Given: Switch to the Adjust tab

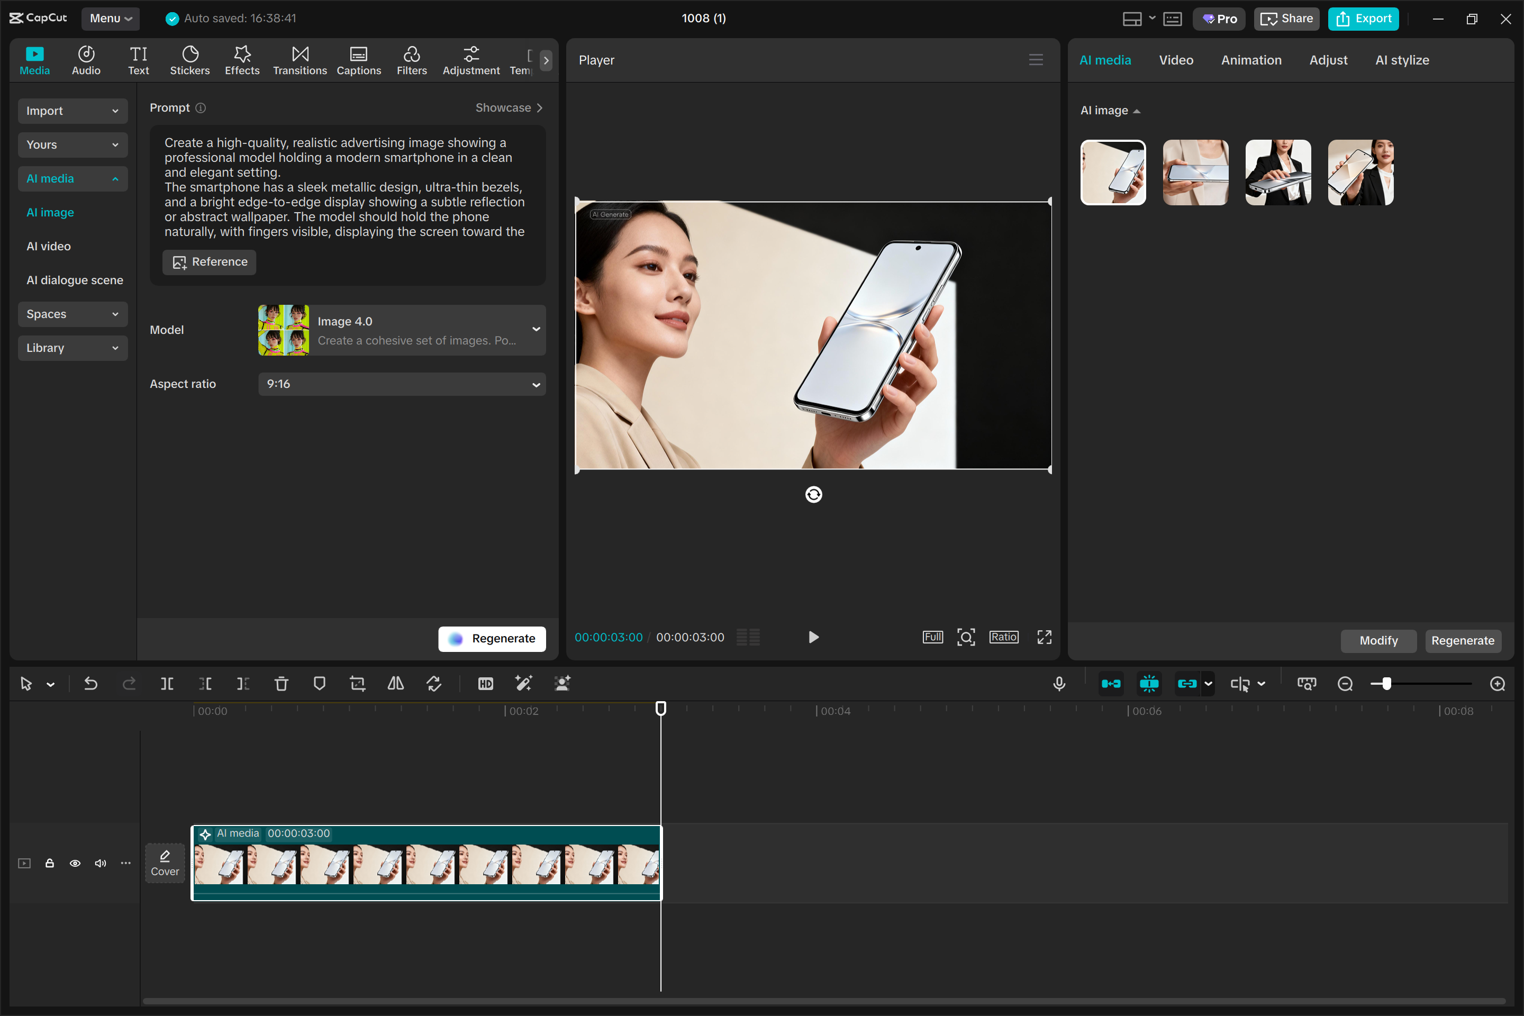Looking at the screenshot, I should (1328, 60).
